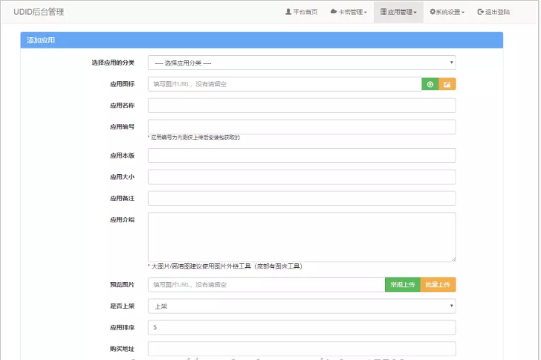541x360 pixels.
Task: Click into the 应用编号 text field
Action: [302, 126]
